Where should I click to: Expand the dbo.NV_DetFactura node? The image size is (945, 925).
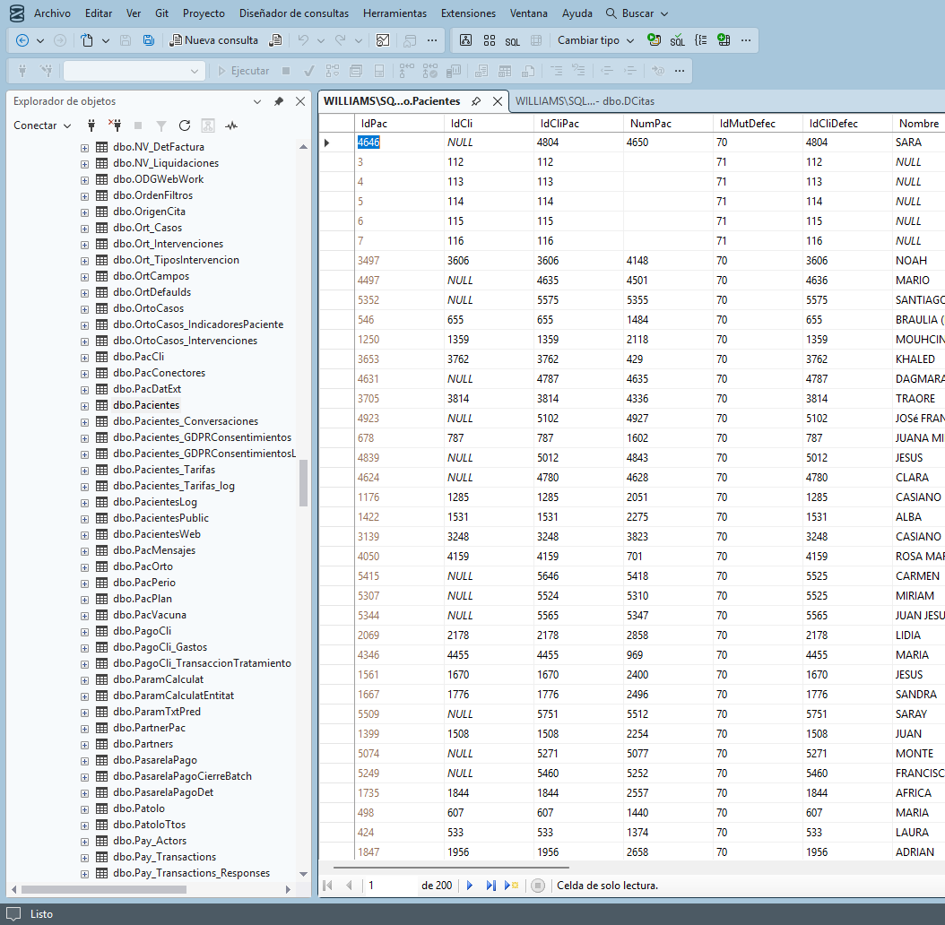pyautogui.click(x=85, y=148)
